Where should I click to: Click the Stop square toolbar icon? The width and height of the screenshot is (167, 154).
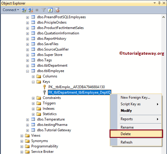(37, 10)
